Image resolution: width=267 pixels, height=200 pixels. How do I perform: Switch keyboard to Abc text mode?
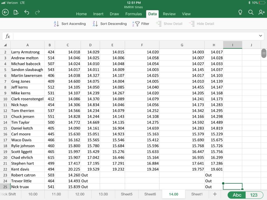click(237, 195)
